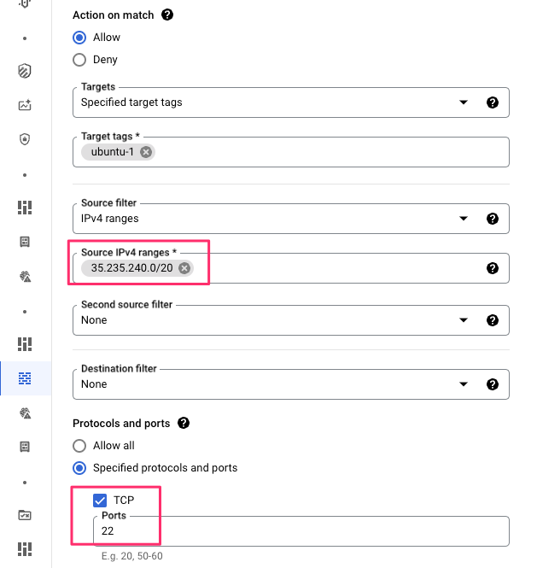
Task: Remove the ubuntu-1 target tag
Action: 146,152
